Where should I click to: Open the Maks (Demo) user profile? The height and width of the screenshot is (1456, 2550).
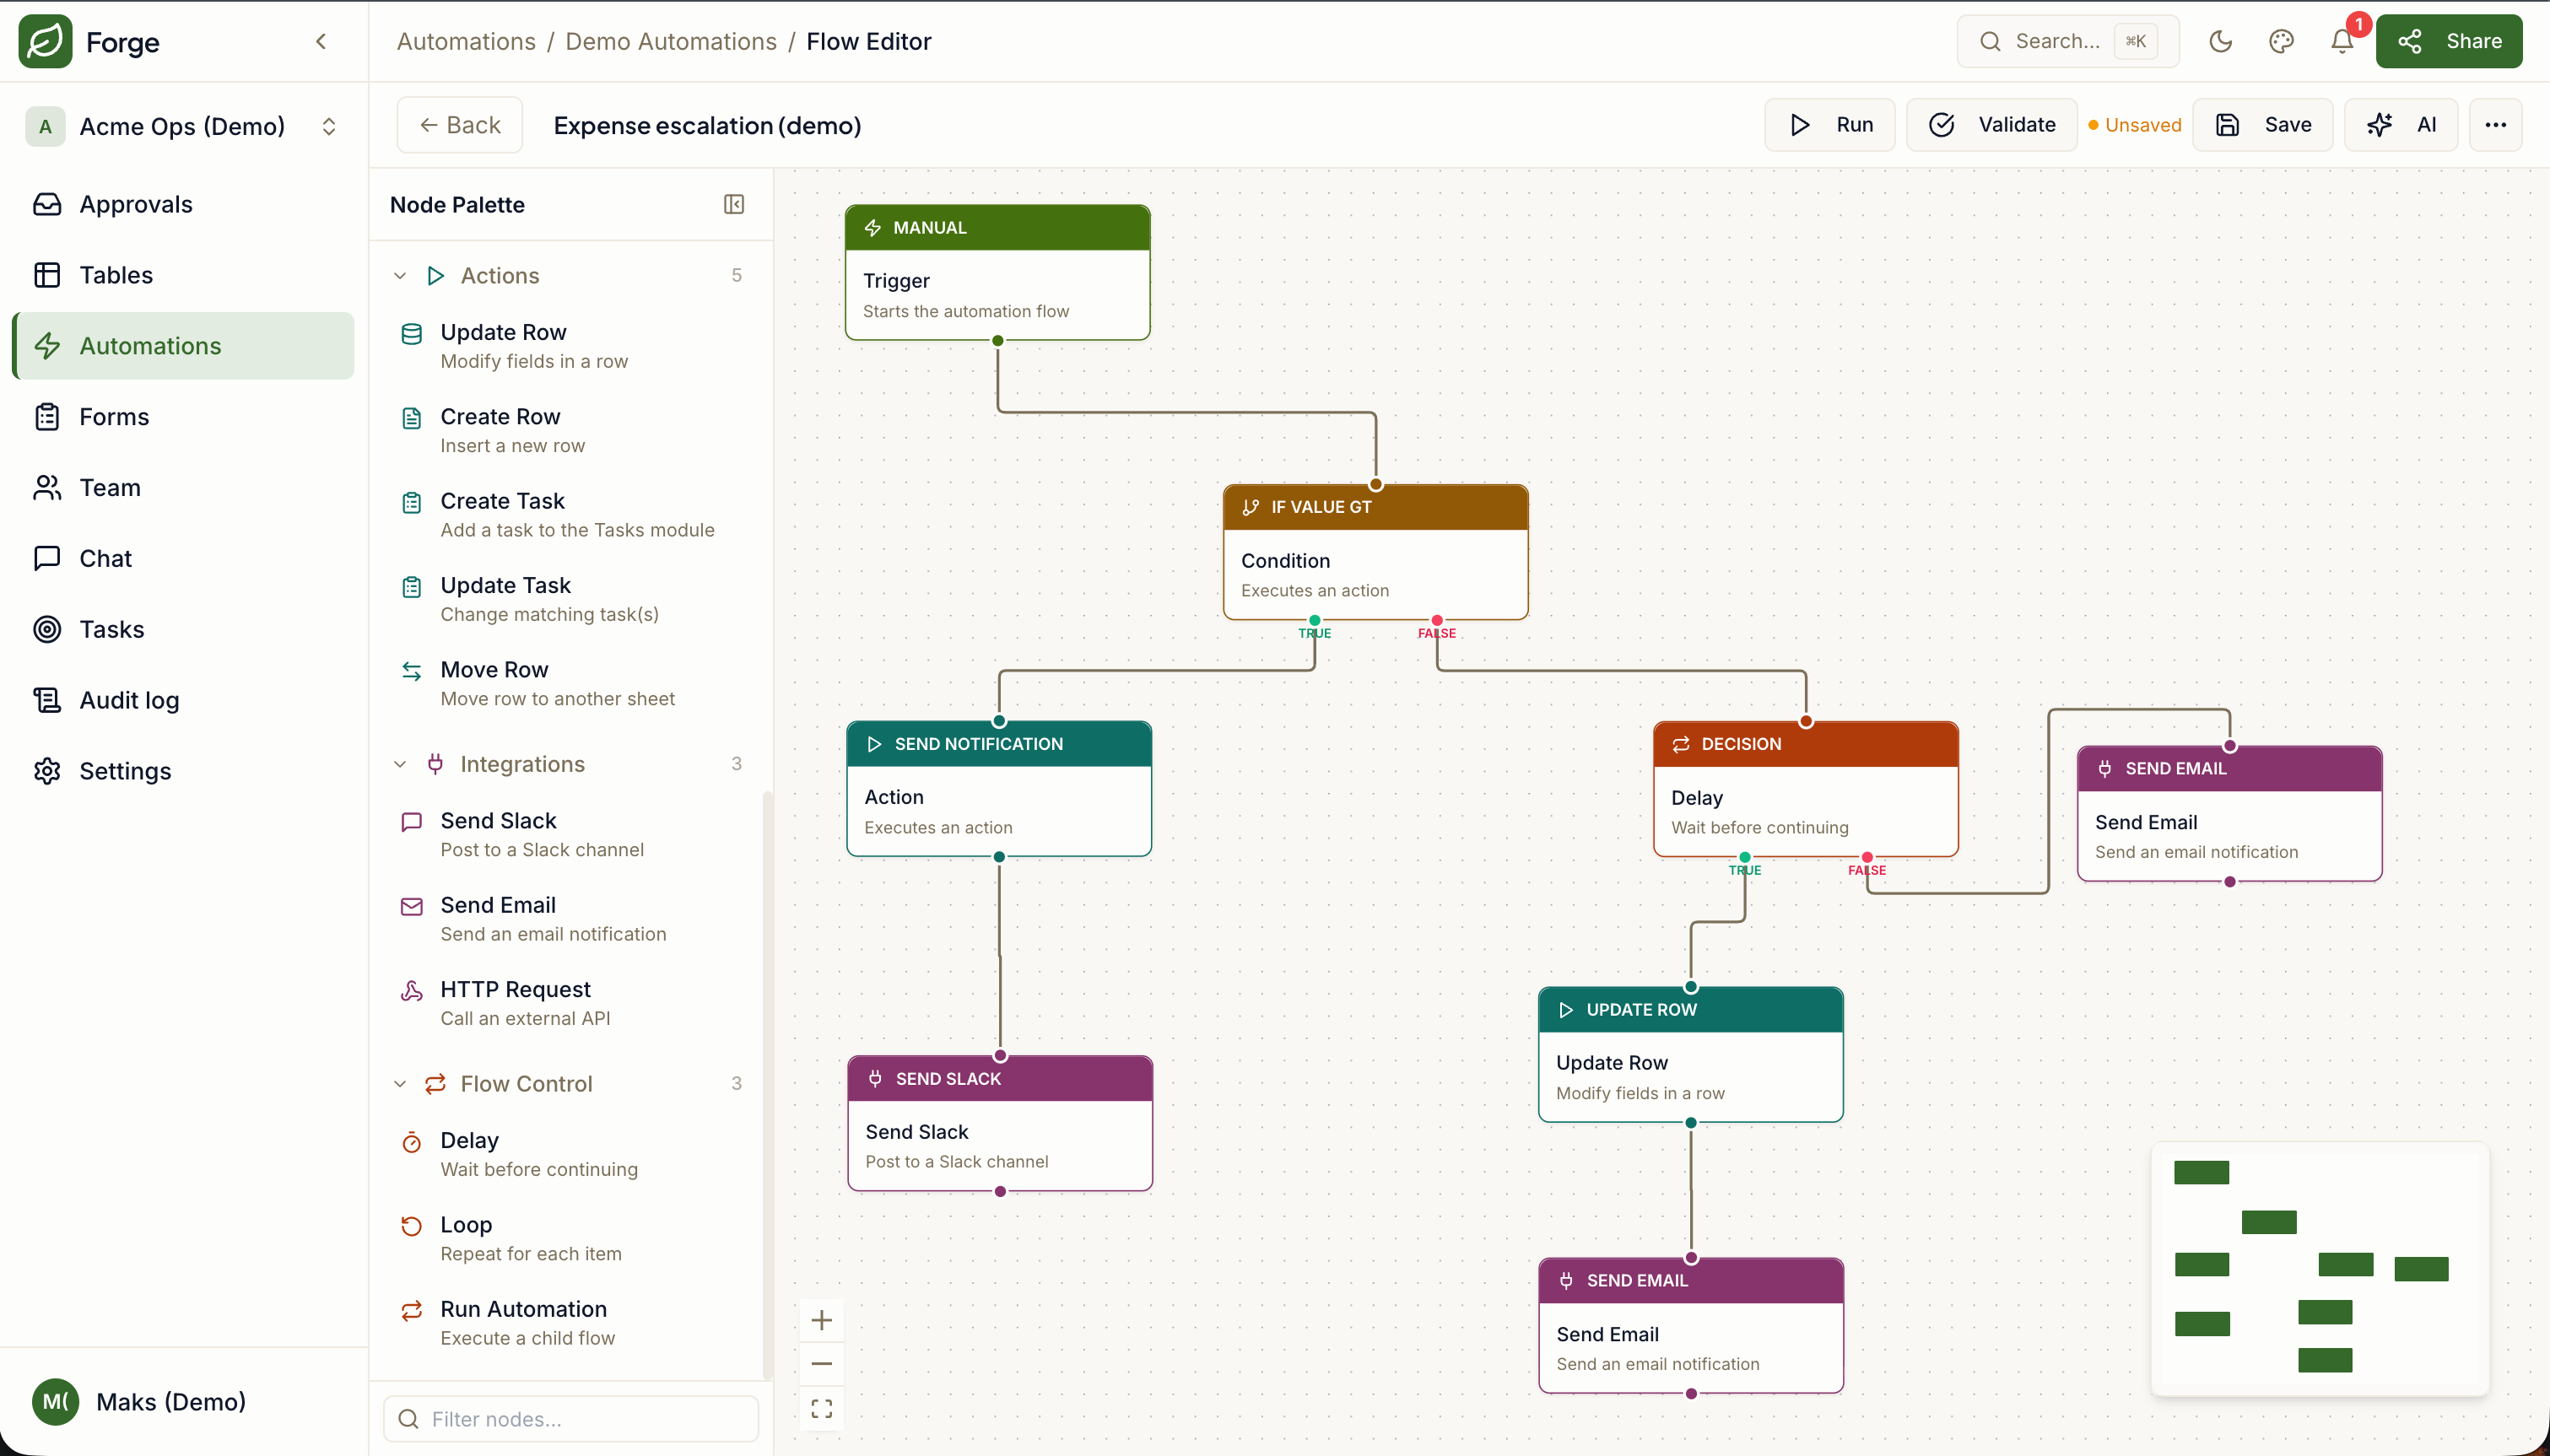183,1402
